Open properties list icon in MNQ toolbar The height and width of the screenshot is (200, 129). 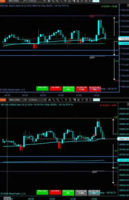point(91,100)
